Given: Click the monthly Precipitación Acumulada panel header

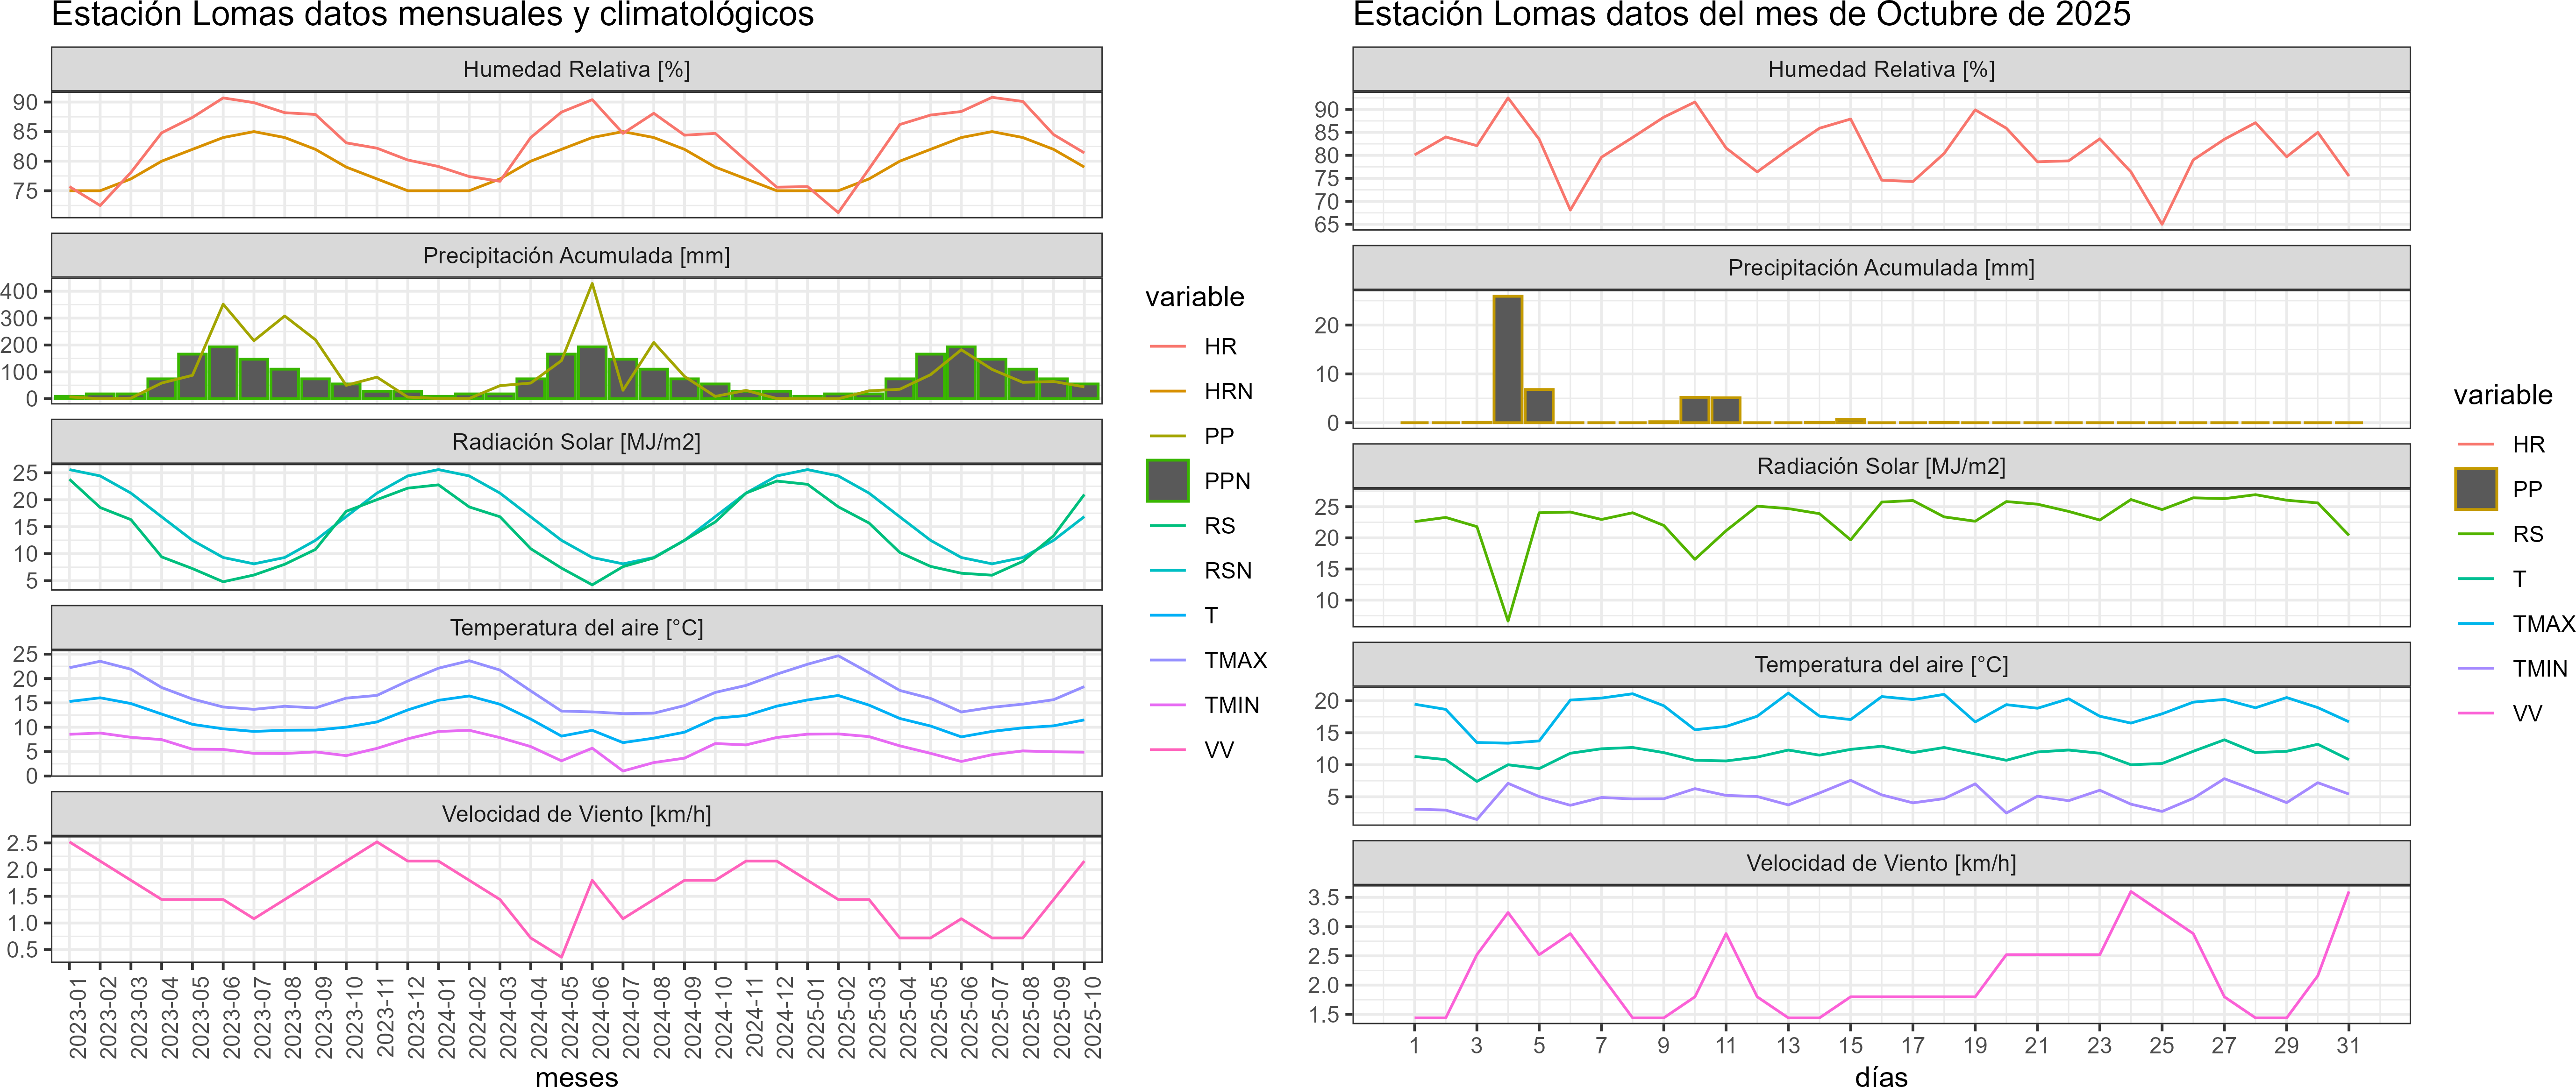Looking at the screenshot, I should tap(576, 256).
